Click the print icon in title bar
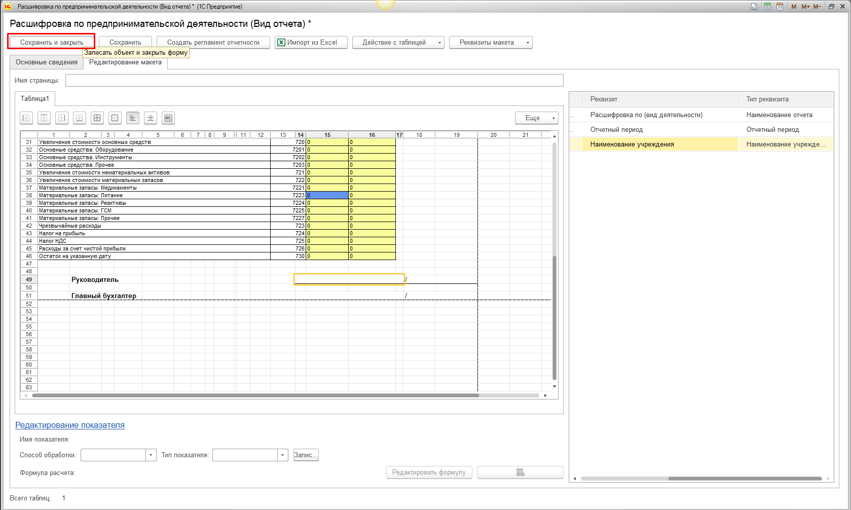This screenshot has height=510, width=851. click(754, 7)
